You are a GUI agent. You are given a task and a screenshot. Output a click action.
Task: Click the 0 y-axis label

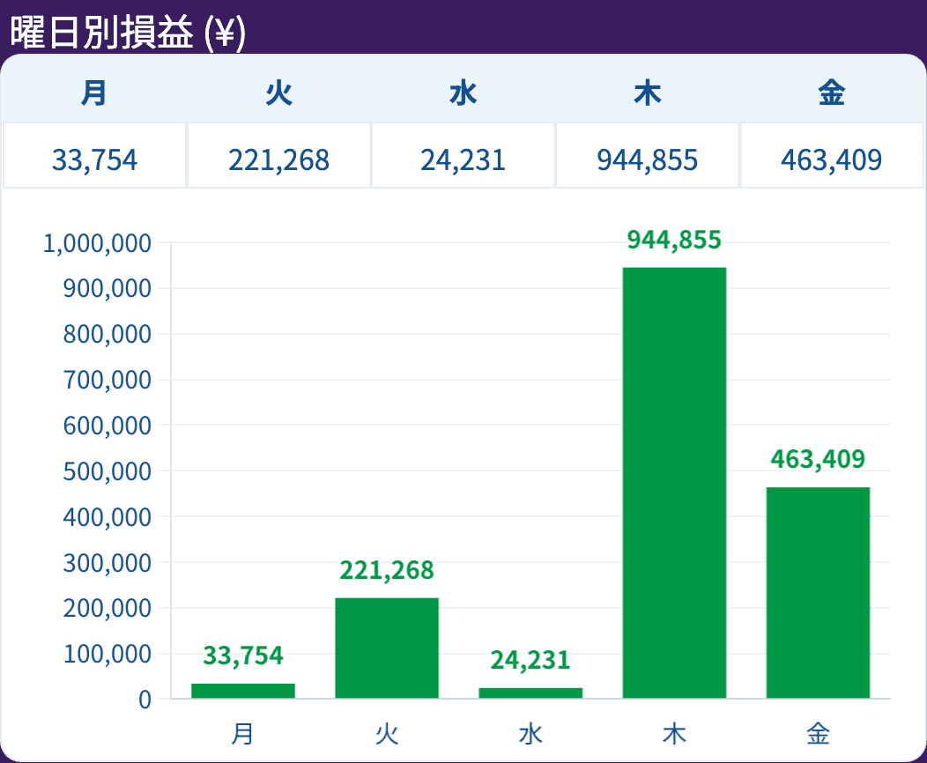coord(145,700)
